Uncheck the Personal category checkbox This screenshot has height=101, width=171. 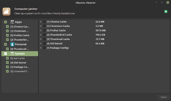tap(5, 44)
